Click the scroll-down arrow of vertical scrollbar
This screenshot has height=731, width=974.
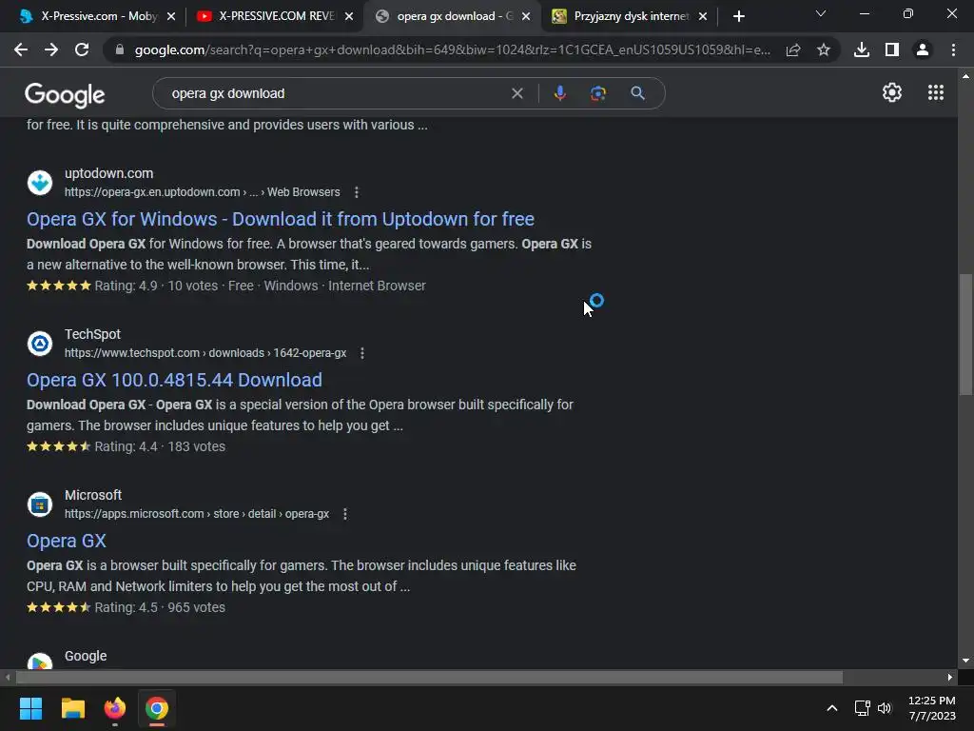(x=965, y=661)
